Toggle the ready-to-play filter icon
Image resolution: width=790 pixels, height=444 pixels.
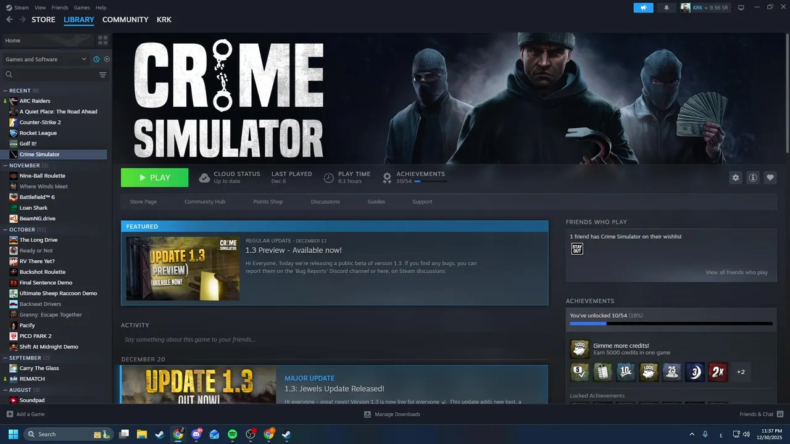(107, 59)
